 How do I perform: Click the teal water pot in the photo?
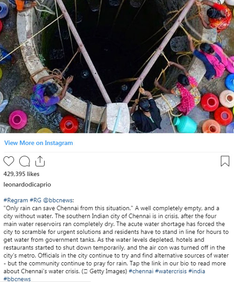coord(185,124)
